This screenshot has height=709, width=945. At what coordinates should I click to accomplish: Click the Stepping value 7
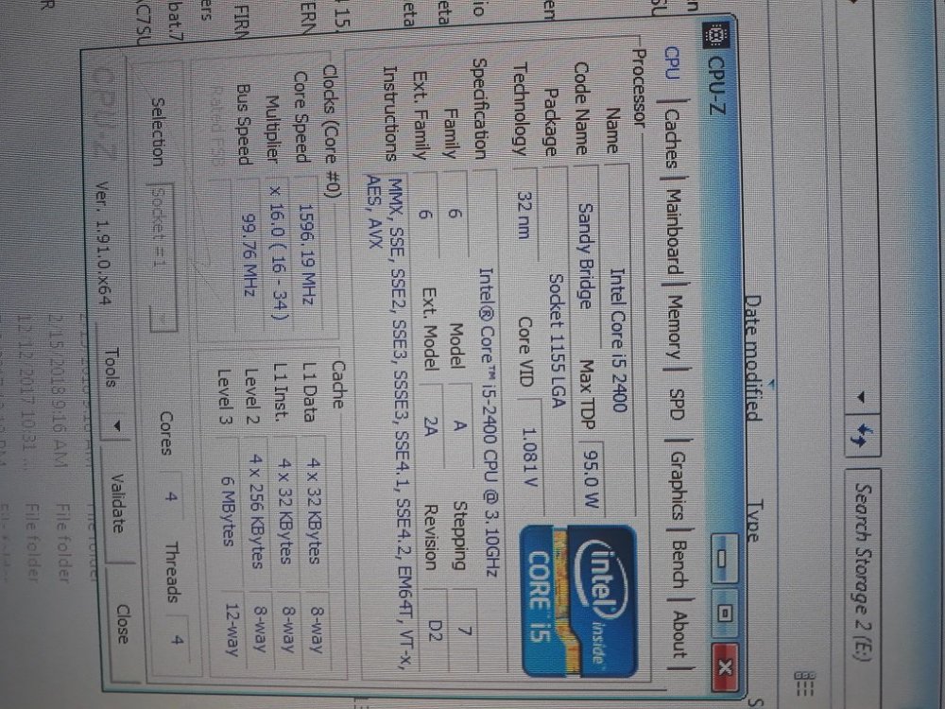[464, 631]
